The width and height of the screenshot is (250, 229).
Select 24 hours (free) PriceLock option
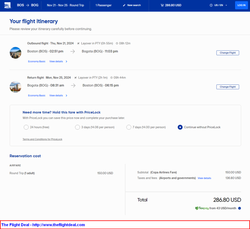coord(26,127)
